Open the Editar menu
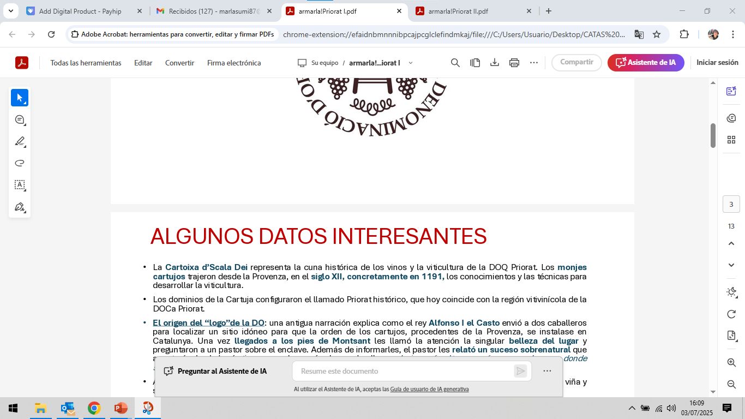 point(143,63)
